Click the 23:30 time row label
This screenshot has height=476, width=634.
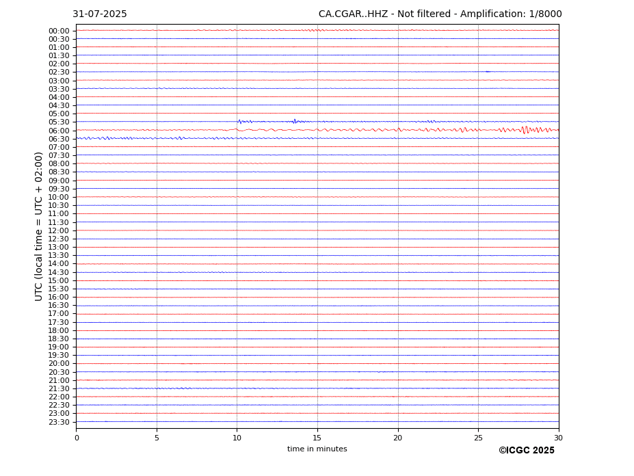pos(59,422)
